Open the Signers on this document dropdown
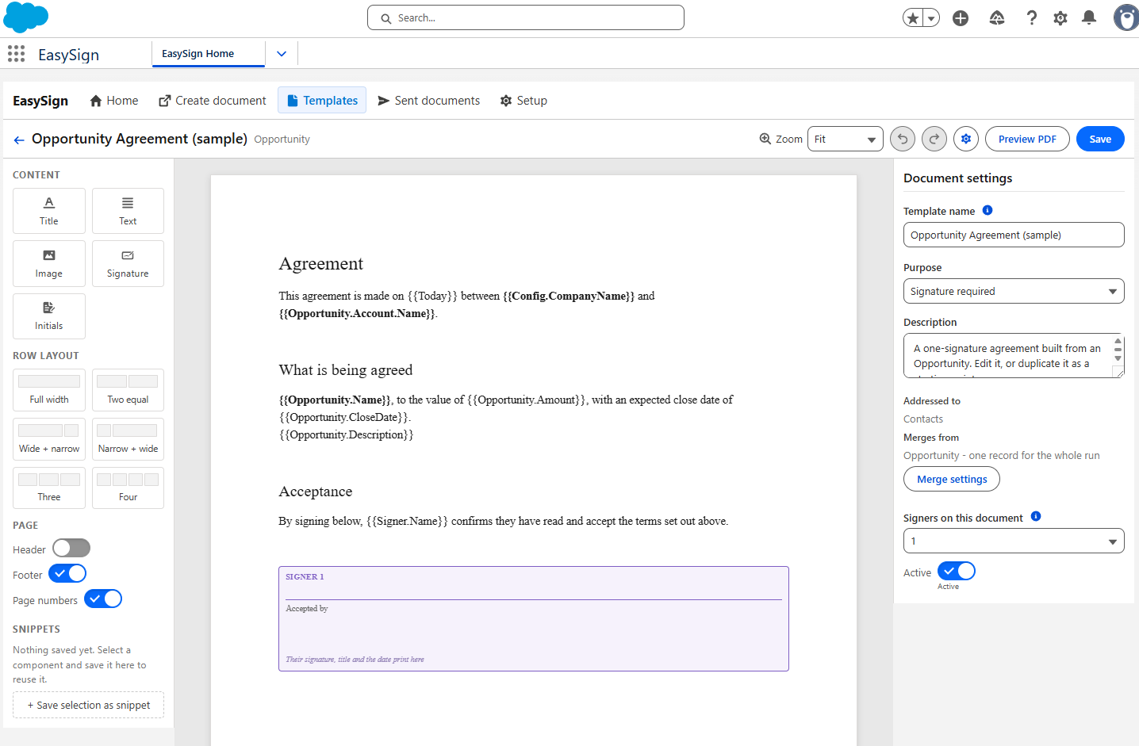The width and height of the screenshot is (1139, 746). [x=1014, y=541]
